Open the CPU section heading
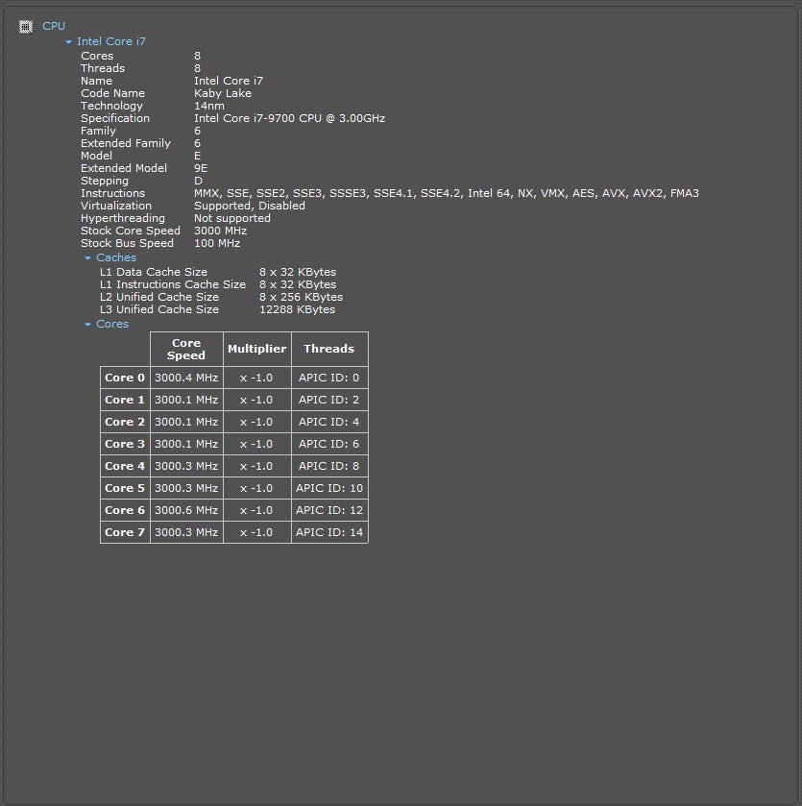 point(54,26)
